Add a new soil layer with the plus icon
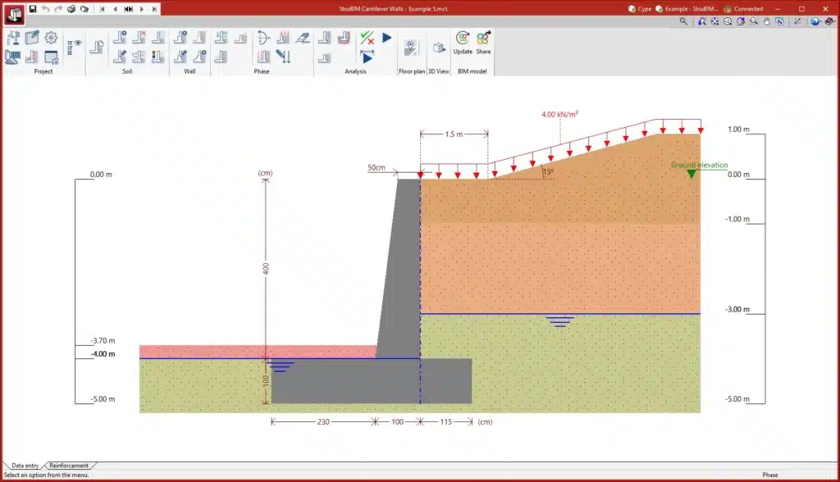 tap(120, 38)
